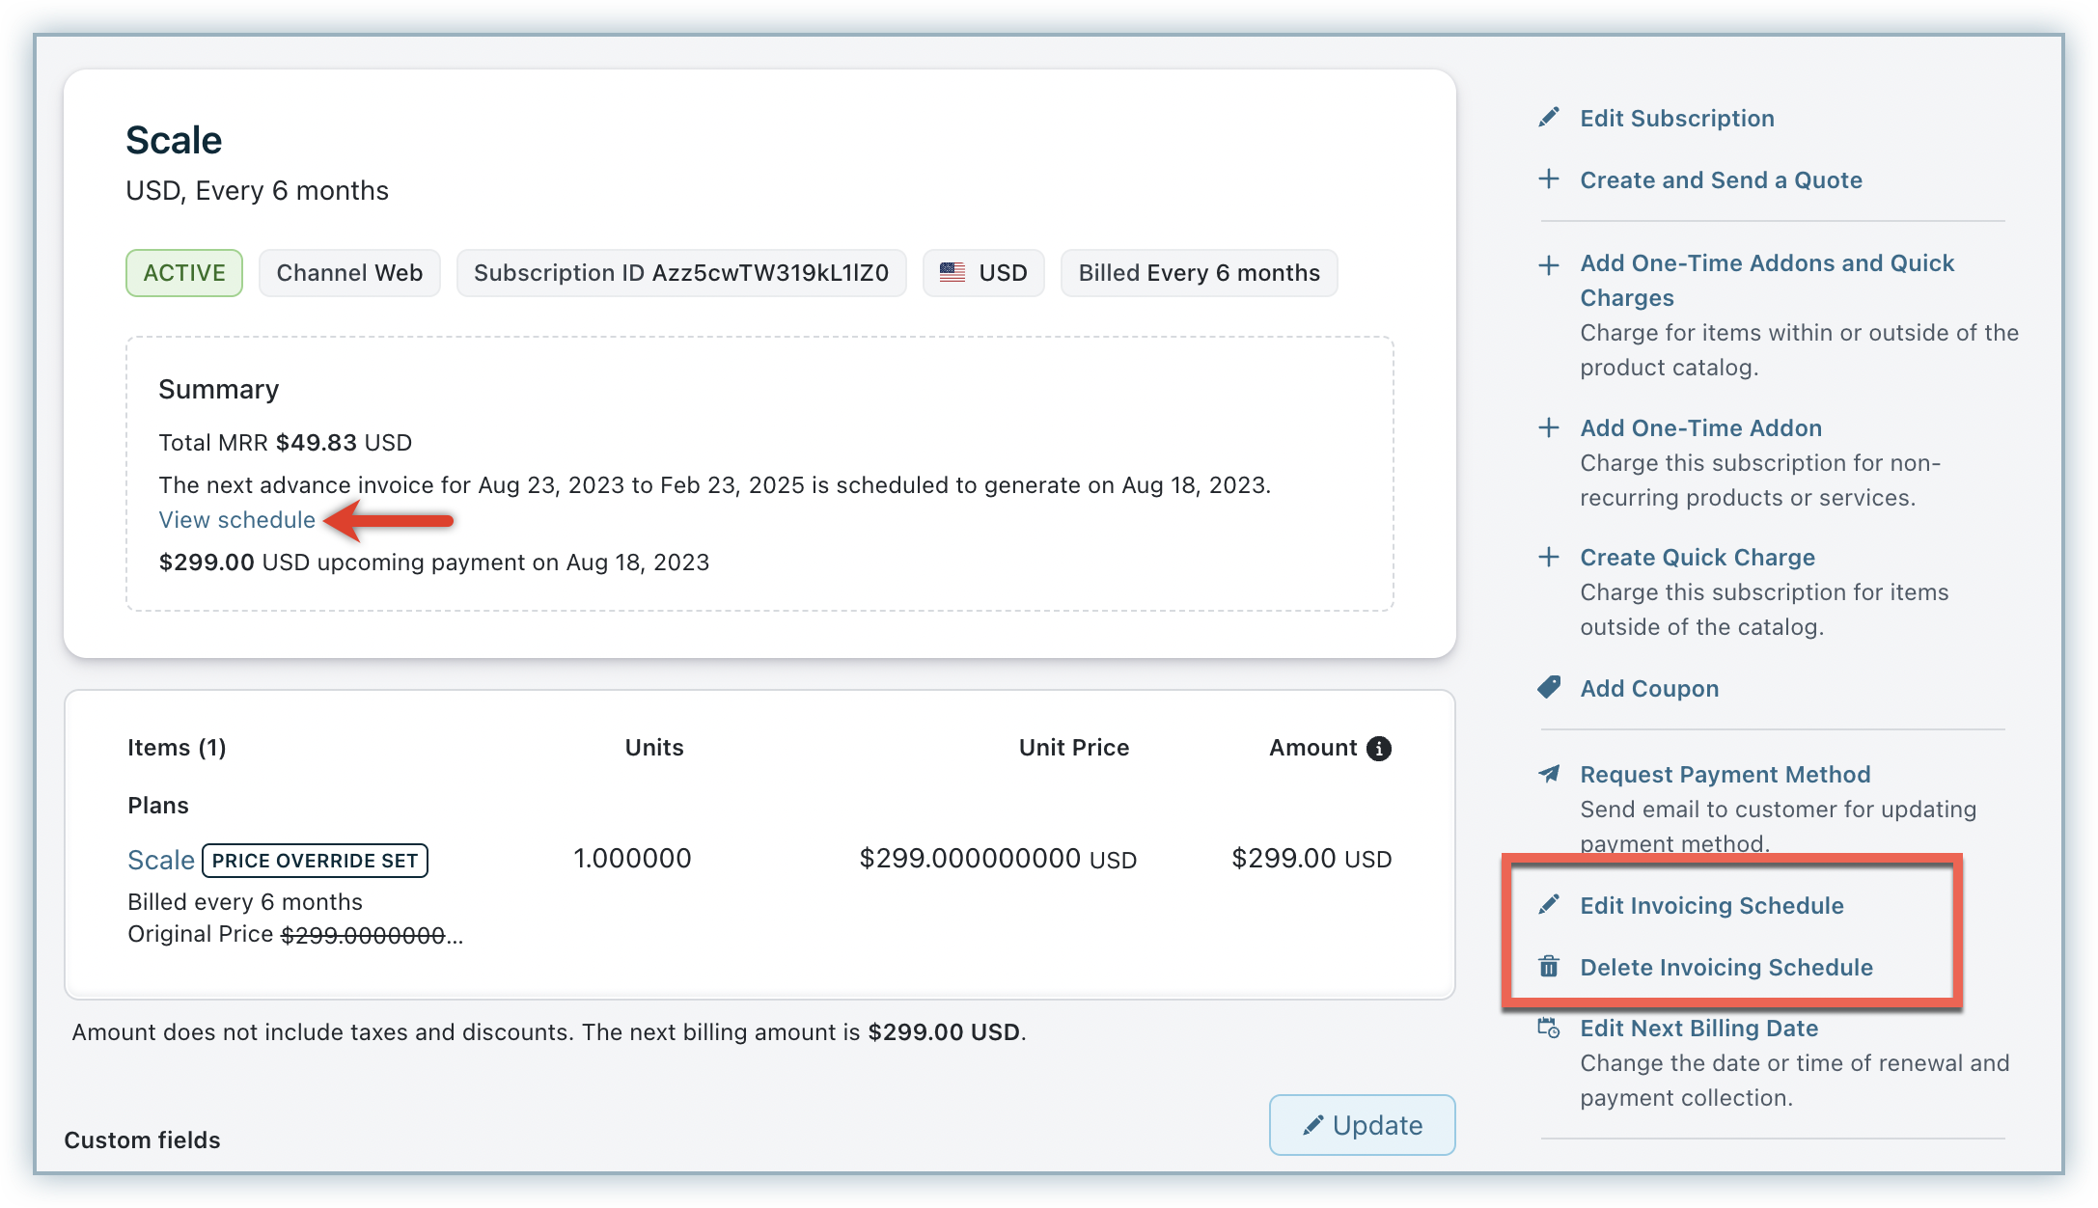Click the trash icon for Delete Invoicing Schedule
Image resolution: width=2098 pixels, height=1208 pixels.
tap(1549, 967)
